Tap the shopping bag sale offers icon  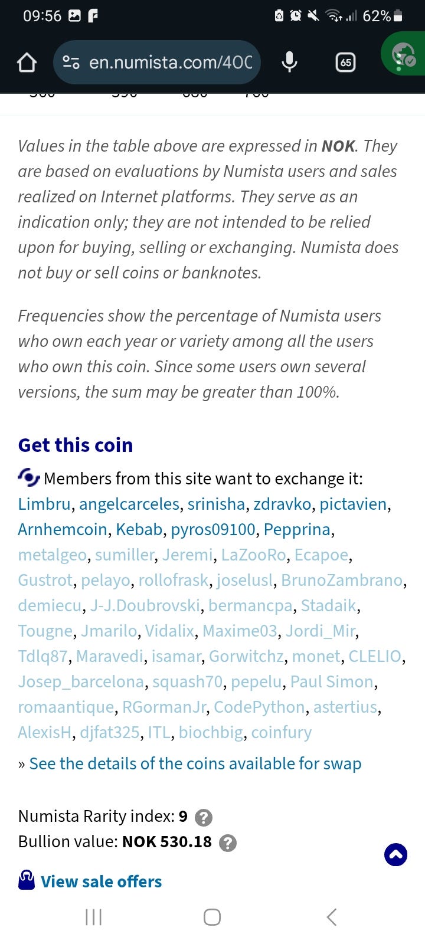coord(27,880)
